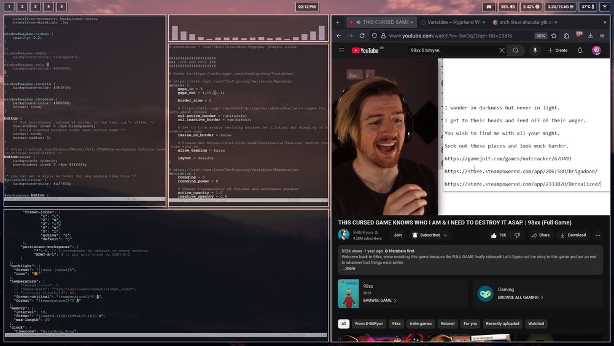Click the Join membership button

pyautogui.click(x=398, y=235)
